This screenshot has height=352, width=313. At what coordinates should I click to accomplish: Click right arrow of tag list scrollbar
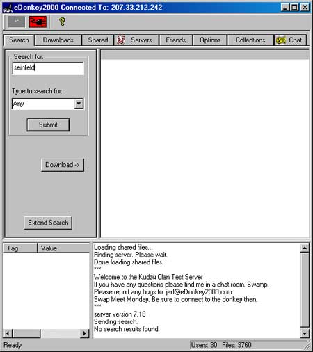pos(85,333)
